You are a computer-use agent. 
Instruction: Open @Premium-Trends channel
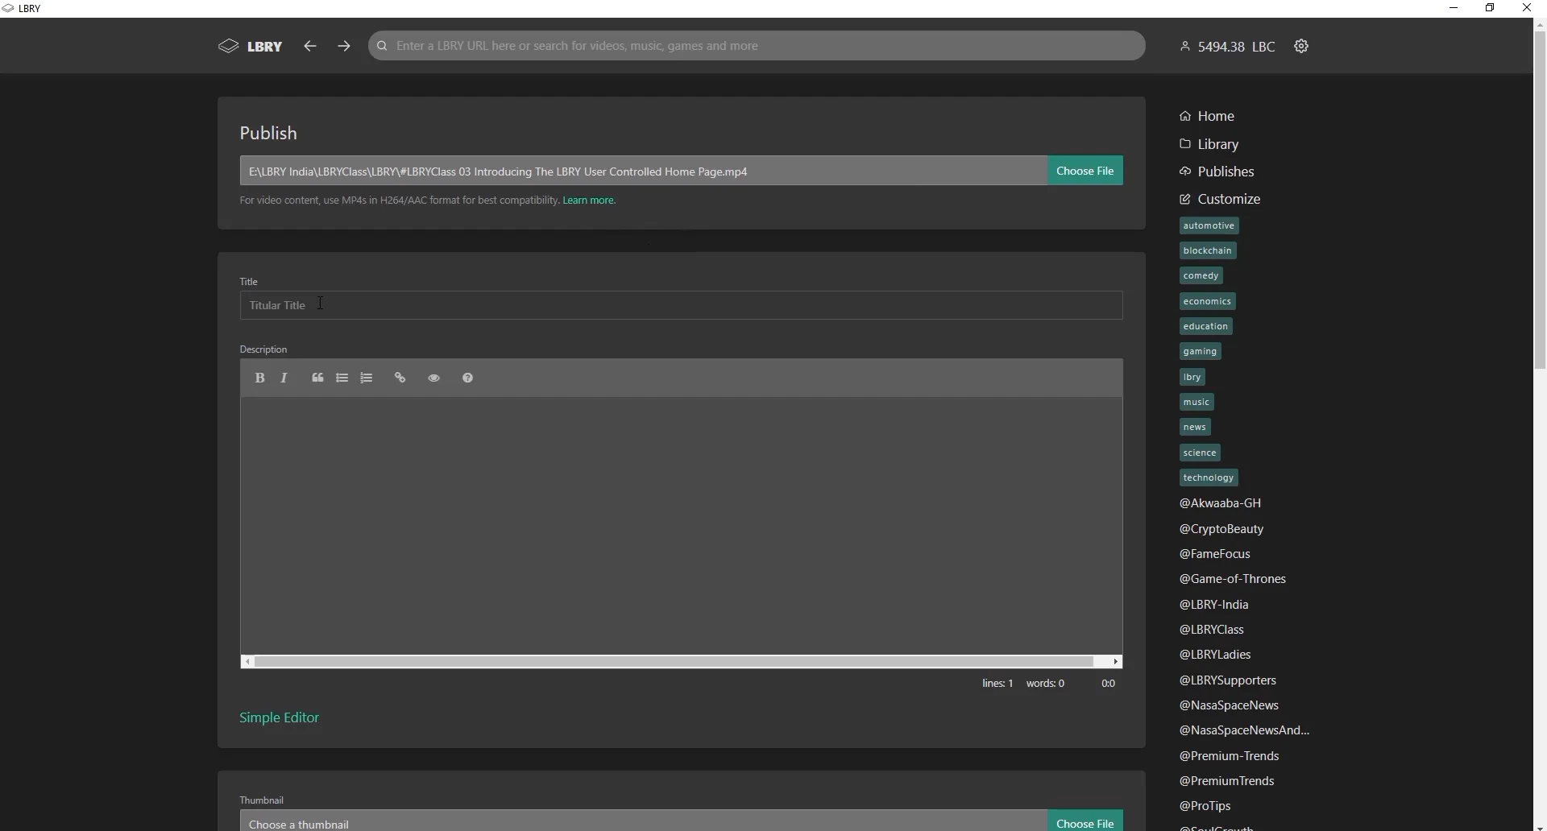click(1229, 756)
